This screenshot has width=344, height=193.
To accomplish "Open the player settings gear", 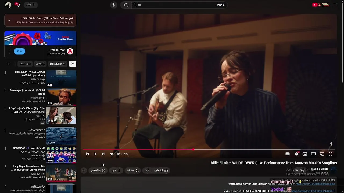I will coord(296,154).
